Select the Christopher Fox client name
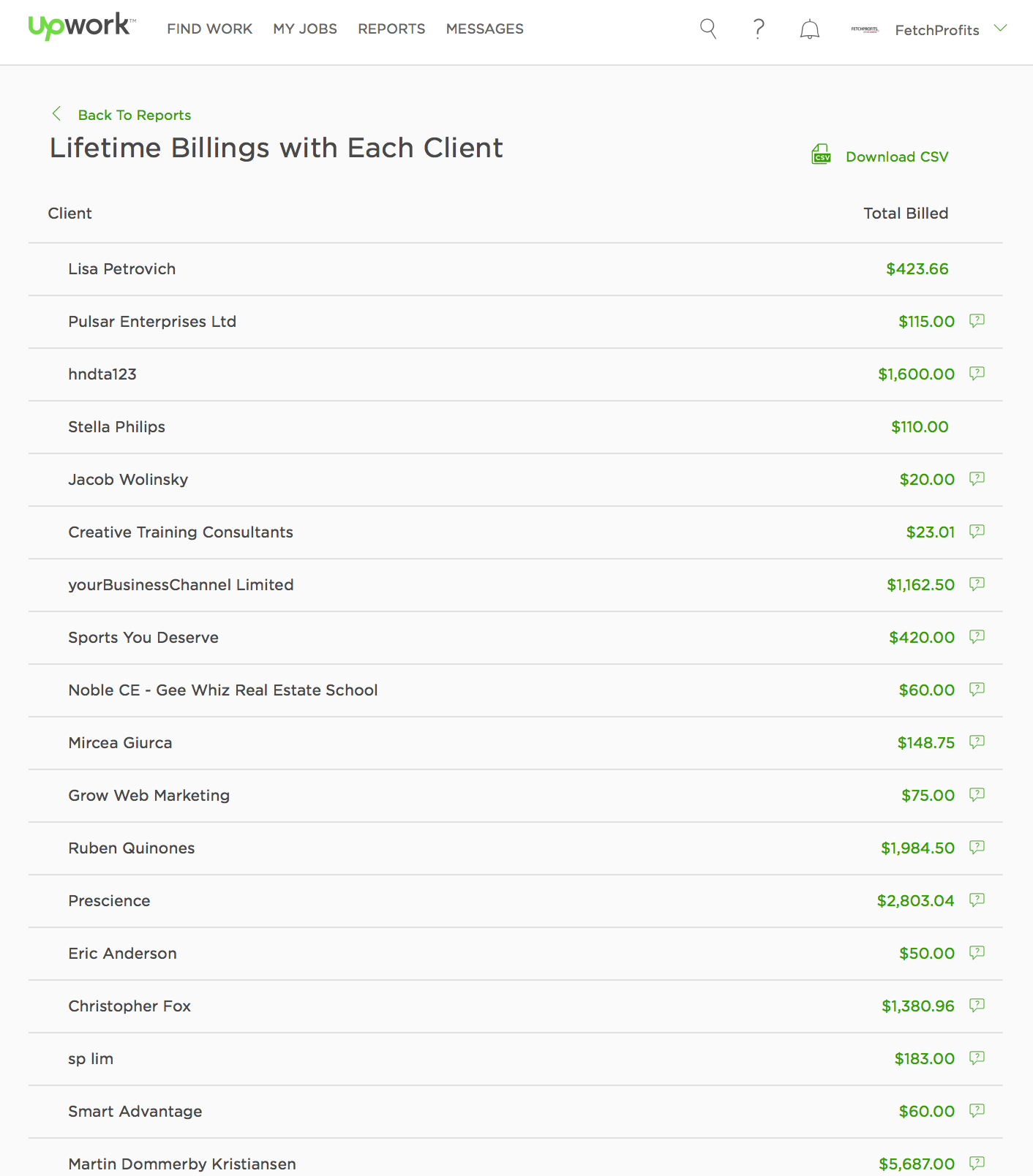Viewport: 1033px width, 1176px height. tap(129, 1006)
